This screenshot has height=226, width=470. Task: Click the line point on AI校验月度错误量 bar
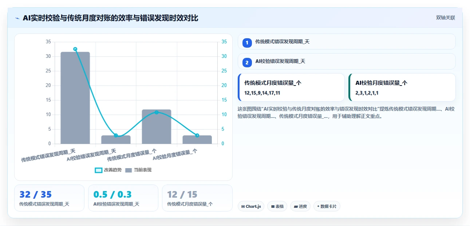coord(197,135)
